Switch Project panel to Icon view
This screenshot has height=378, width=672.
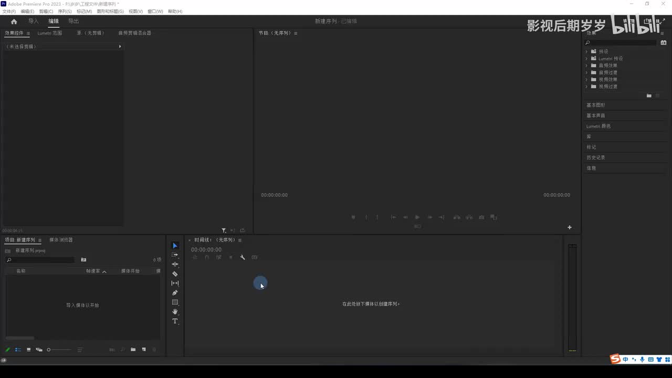tap(28, 350)
